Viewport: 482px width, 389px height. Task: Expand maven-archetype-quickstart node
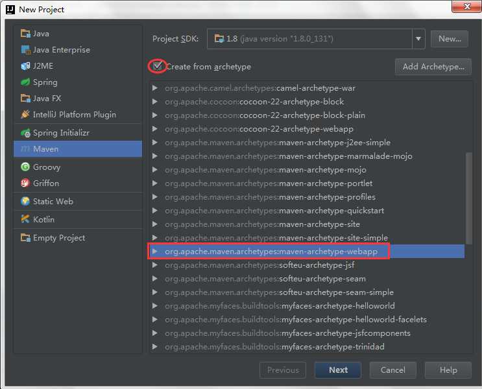pyautogui.click(x=155, y=211)
